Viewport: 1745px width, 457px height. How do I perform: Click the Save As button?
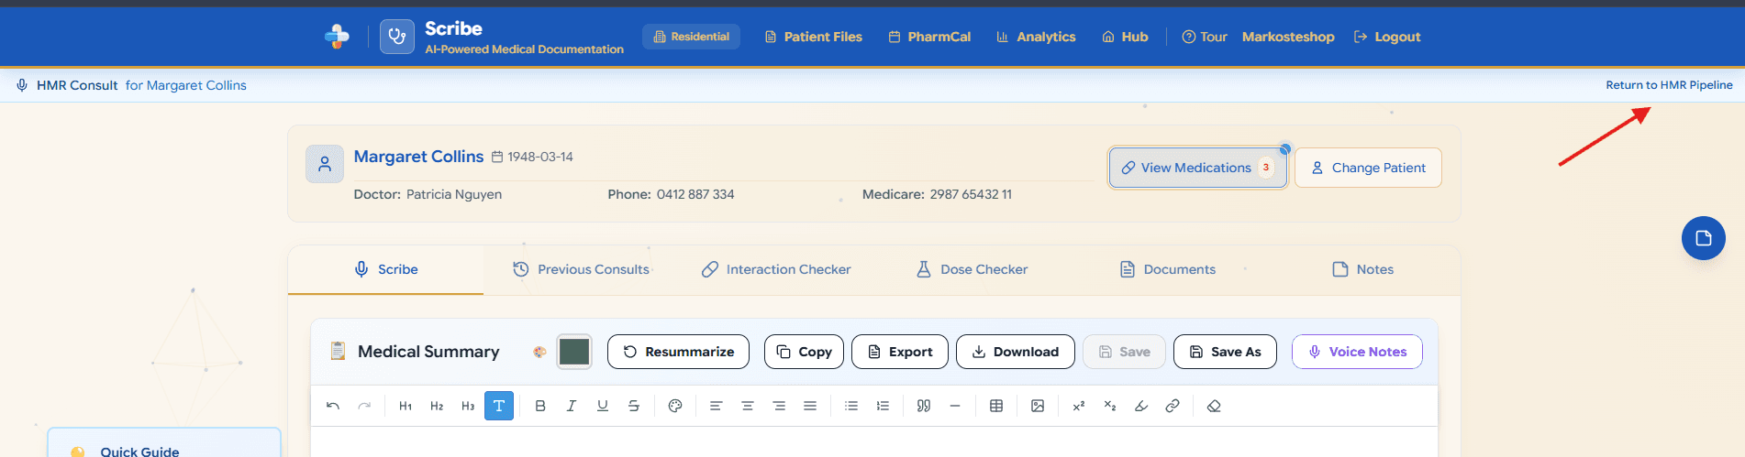1225,352
